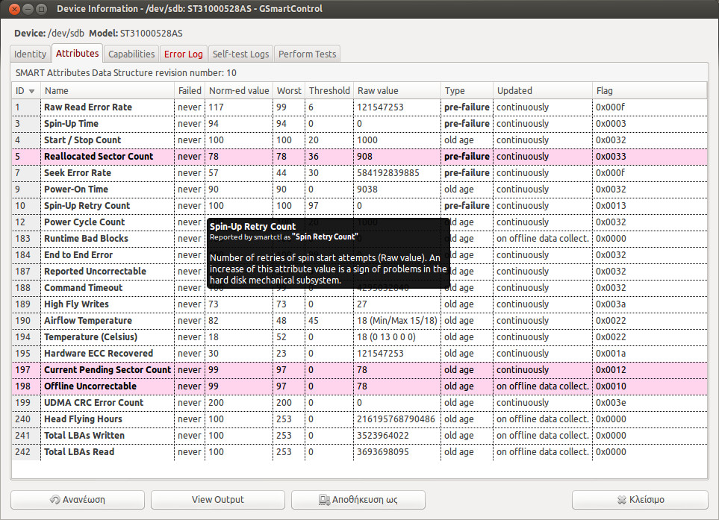The image size is (719, 520).
Task: Select the Reported Uncorrectable row
Action: [360, 272]
